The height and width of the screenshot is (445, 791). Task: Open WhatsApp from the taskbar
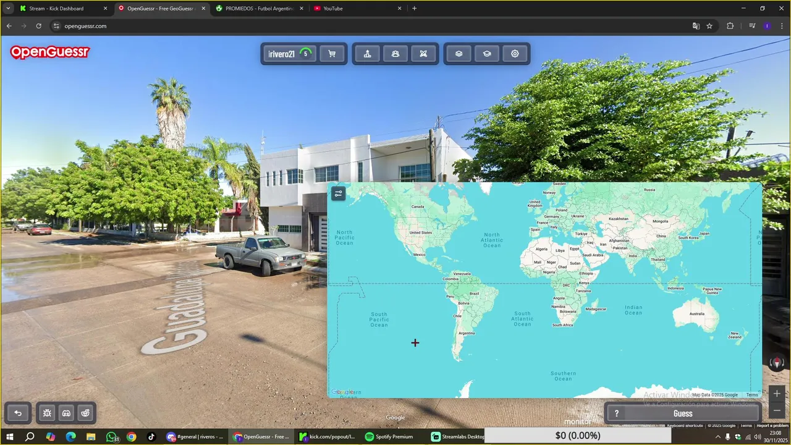tap(111, 436)
